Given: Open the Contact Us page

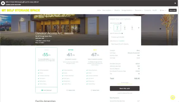Looking at the screenshot, I should point(148,10).
